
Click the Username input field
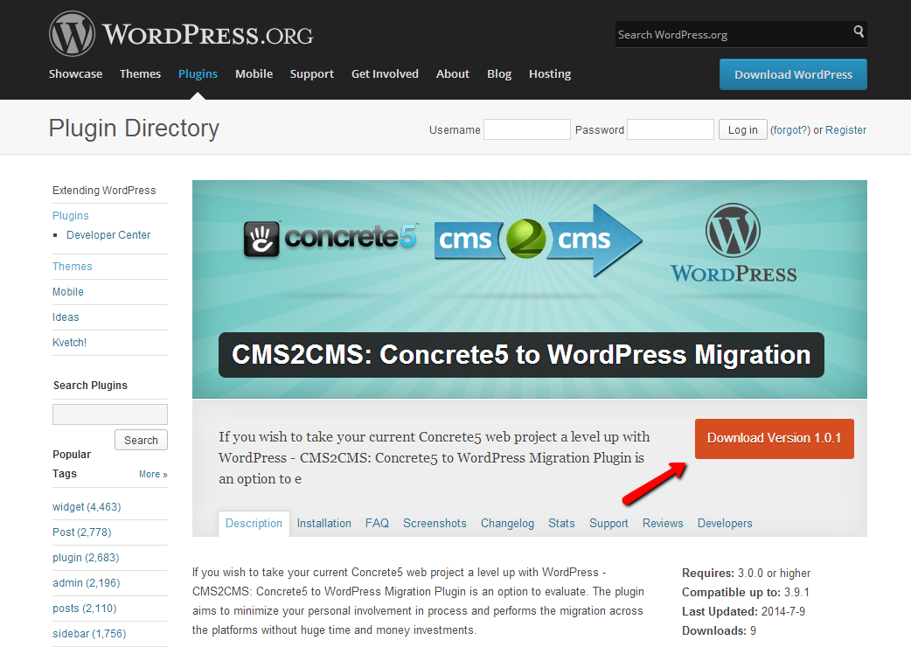[527, 129]
